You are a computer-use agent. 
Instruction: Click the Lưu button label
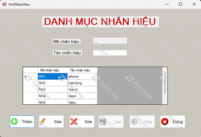[x=117, y=122]
